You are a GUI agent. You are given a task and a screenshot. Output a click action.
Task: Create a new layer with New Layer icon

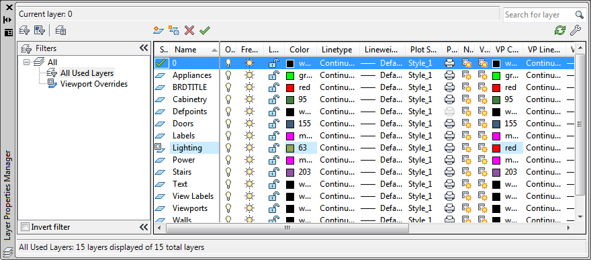[158, 30]
